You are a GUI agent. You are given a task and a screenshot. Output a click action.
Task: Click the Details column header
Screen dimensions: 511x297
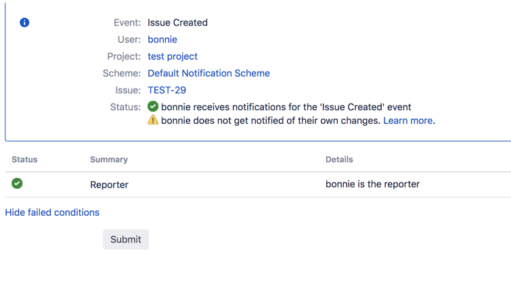tap(339, 160)
